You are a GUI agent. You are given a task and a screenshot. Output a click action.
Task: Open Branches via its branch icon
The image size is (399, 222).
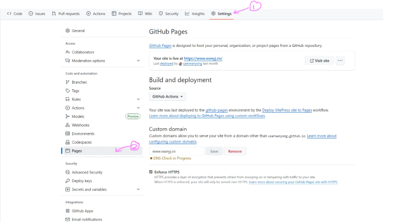[x=67, y=82]
